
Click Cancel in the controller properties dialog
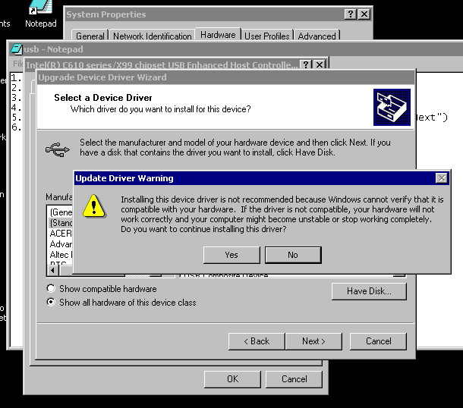click(x=294, y=379)
